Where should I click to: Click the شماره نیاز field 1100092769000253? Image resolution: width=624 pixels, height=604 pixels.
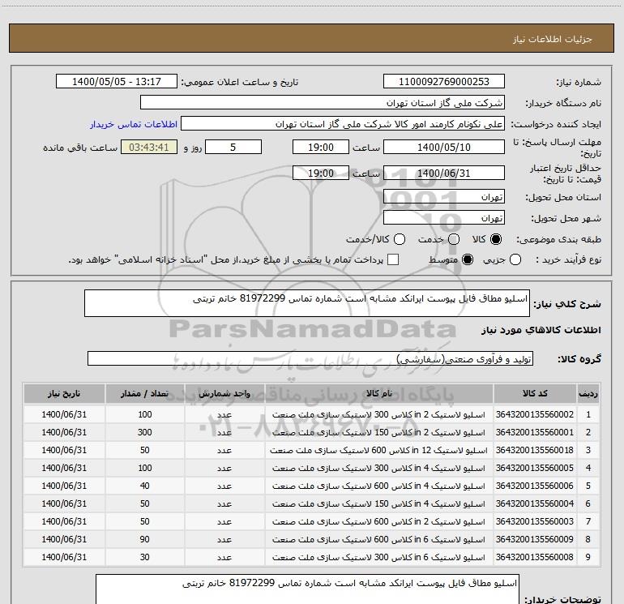click(444, 82)
